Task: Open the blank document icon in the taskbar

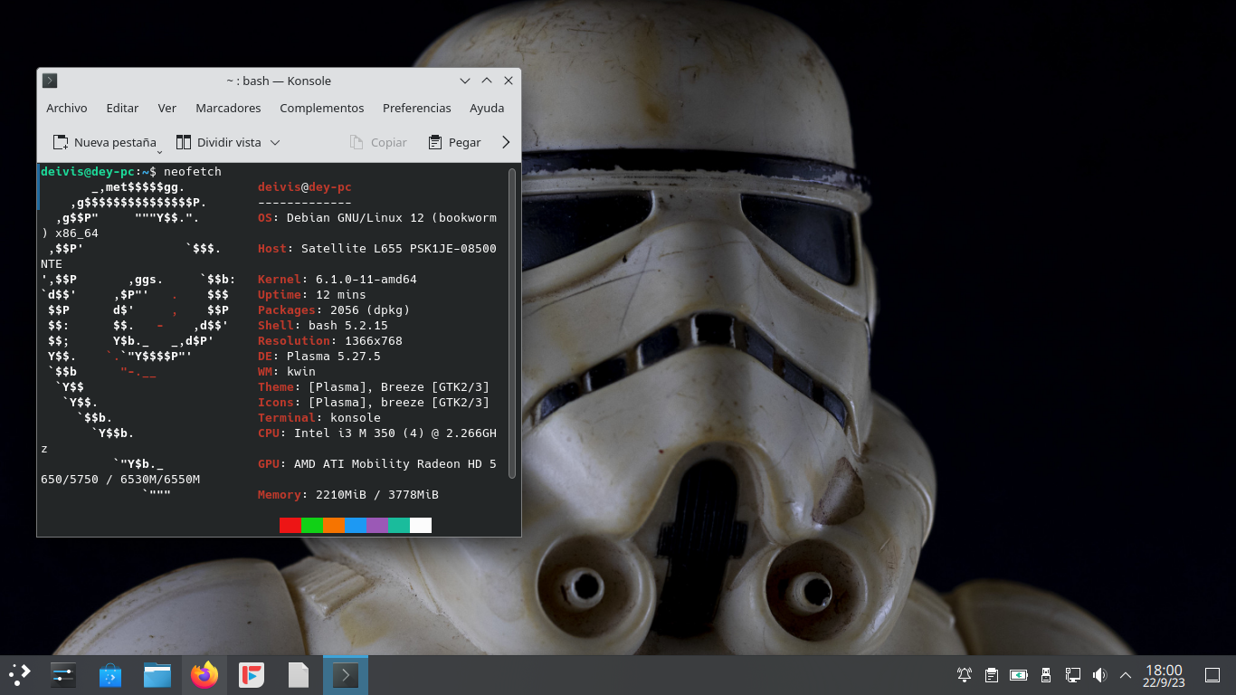Action: 299,675
